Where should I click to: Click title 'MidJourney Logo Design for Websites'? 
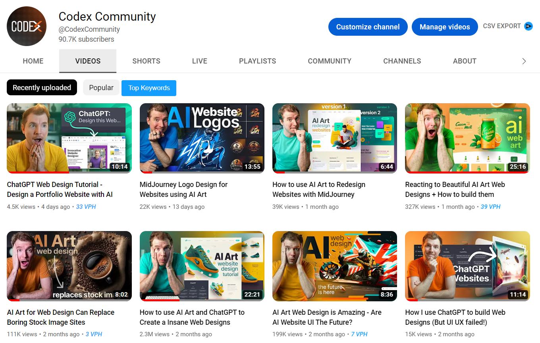(x=183, y=189)
